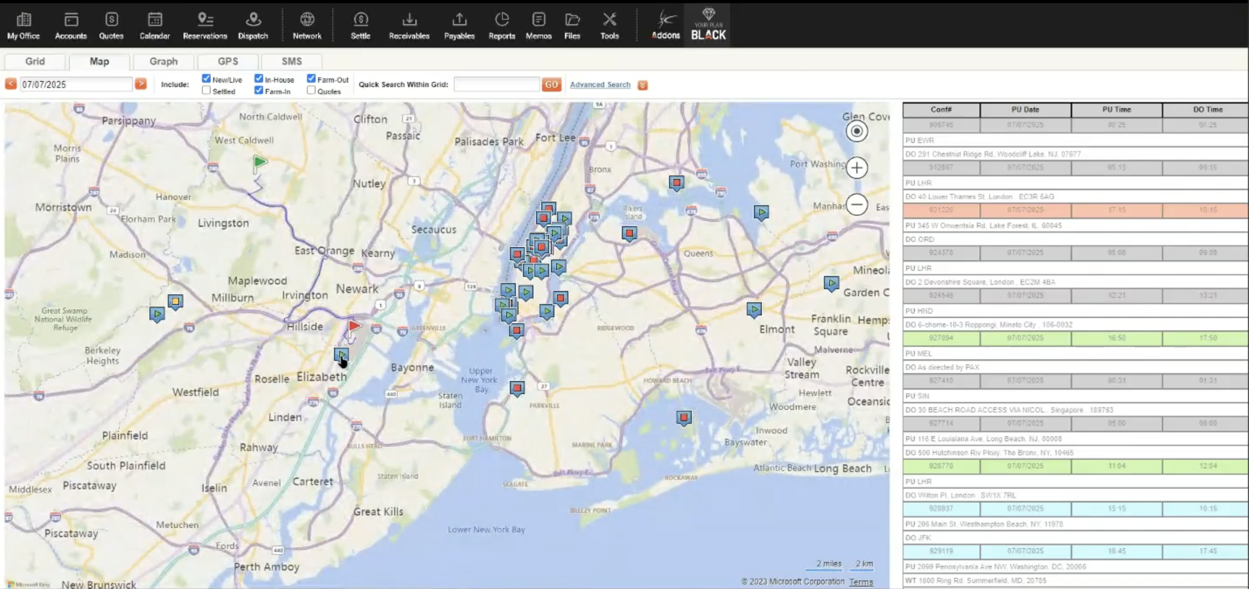Viewport: 1249px width, 589px height.
Task: Zoom in on the map
Action: 857,168
